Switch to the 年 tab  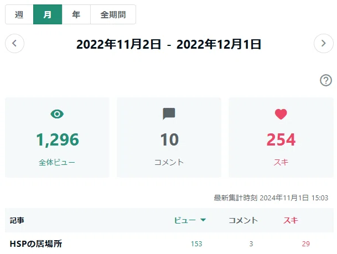pos(76,14)
